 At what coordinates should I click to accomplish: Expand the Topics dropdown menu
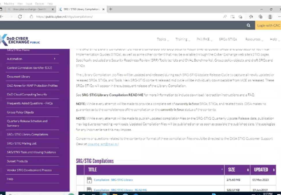tap(163, 39)
